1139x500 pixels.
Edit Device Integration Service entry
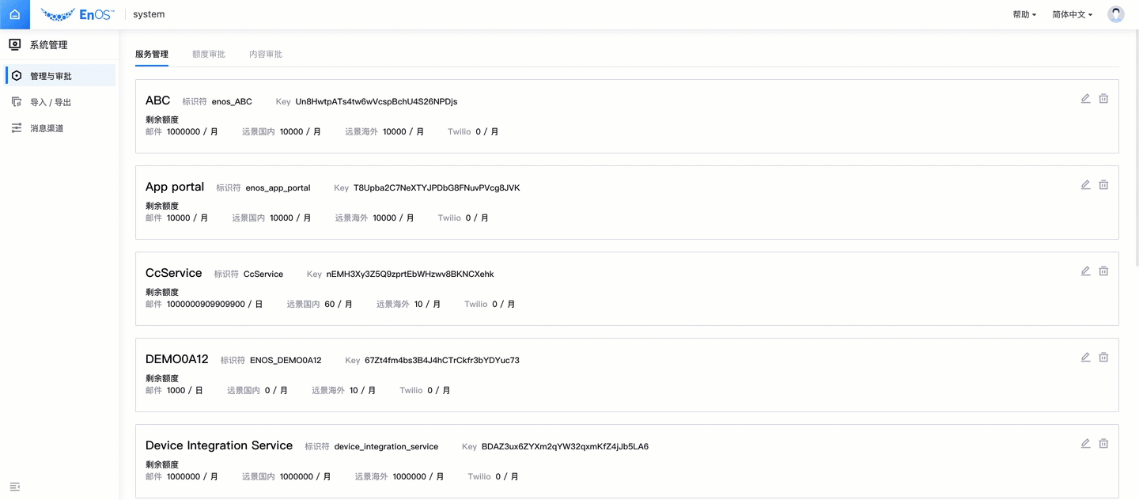(1085, 444)
